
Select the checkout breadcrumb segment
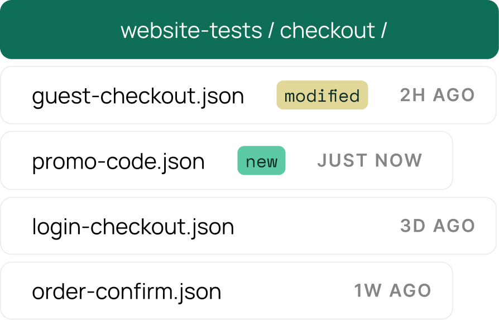(328, 31)
